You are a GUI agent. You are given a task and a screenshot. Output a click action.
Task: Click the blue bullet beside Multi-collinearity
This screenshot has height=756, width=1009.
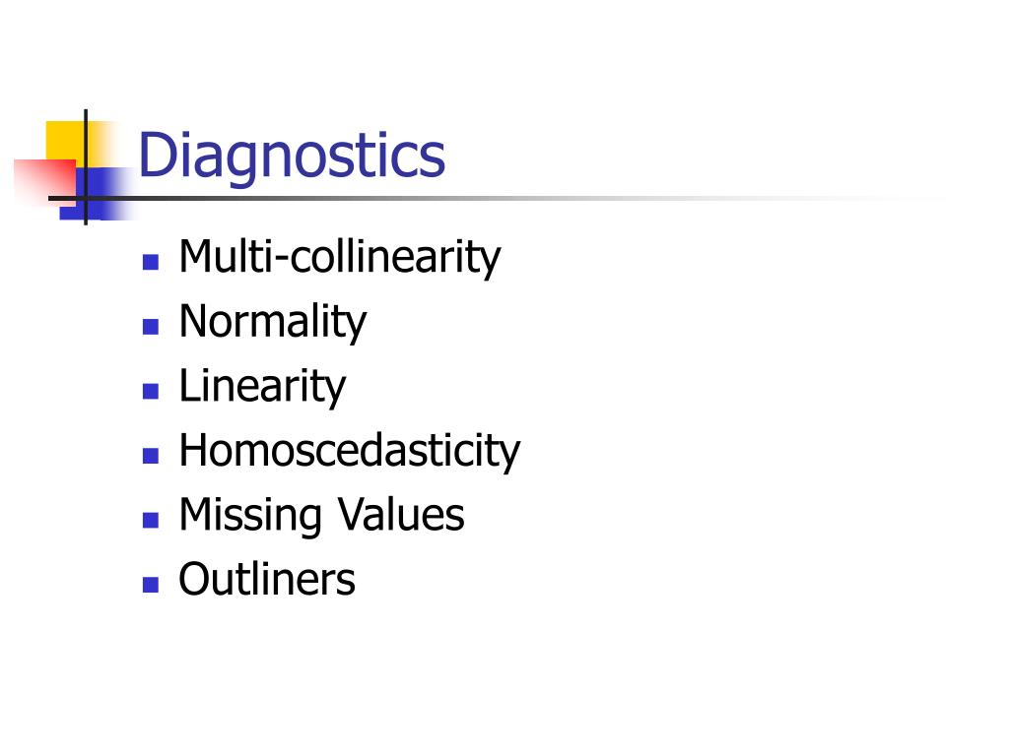151,262
